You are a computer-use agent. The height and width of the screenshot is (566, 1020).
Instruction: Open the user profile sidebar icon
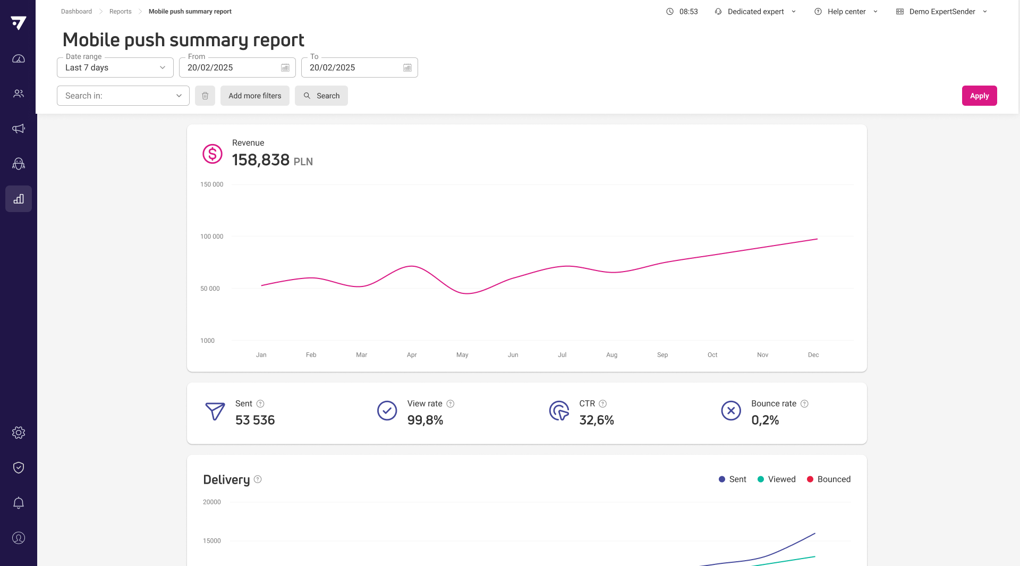coord(19,538)
